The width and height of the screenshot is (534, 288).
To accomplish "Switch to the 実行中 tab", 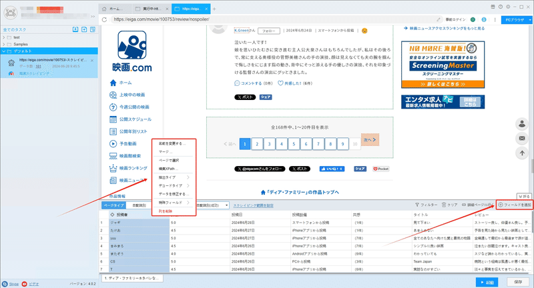I will [152, 9].
